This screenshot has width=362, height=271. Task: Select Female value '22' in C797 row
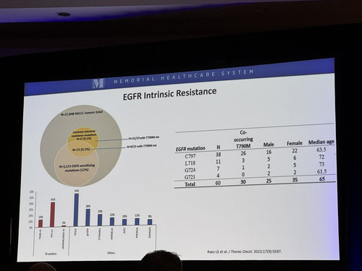tap(295, 151)
